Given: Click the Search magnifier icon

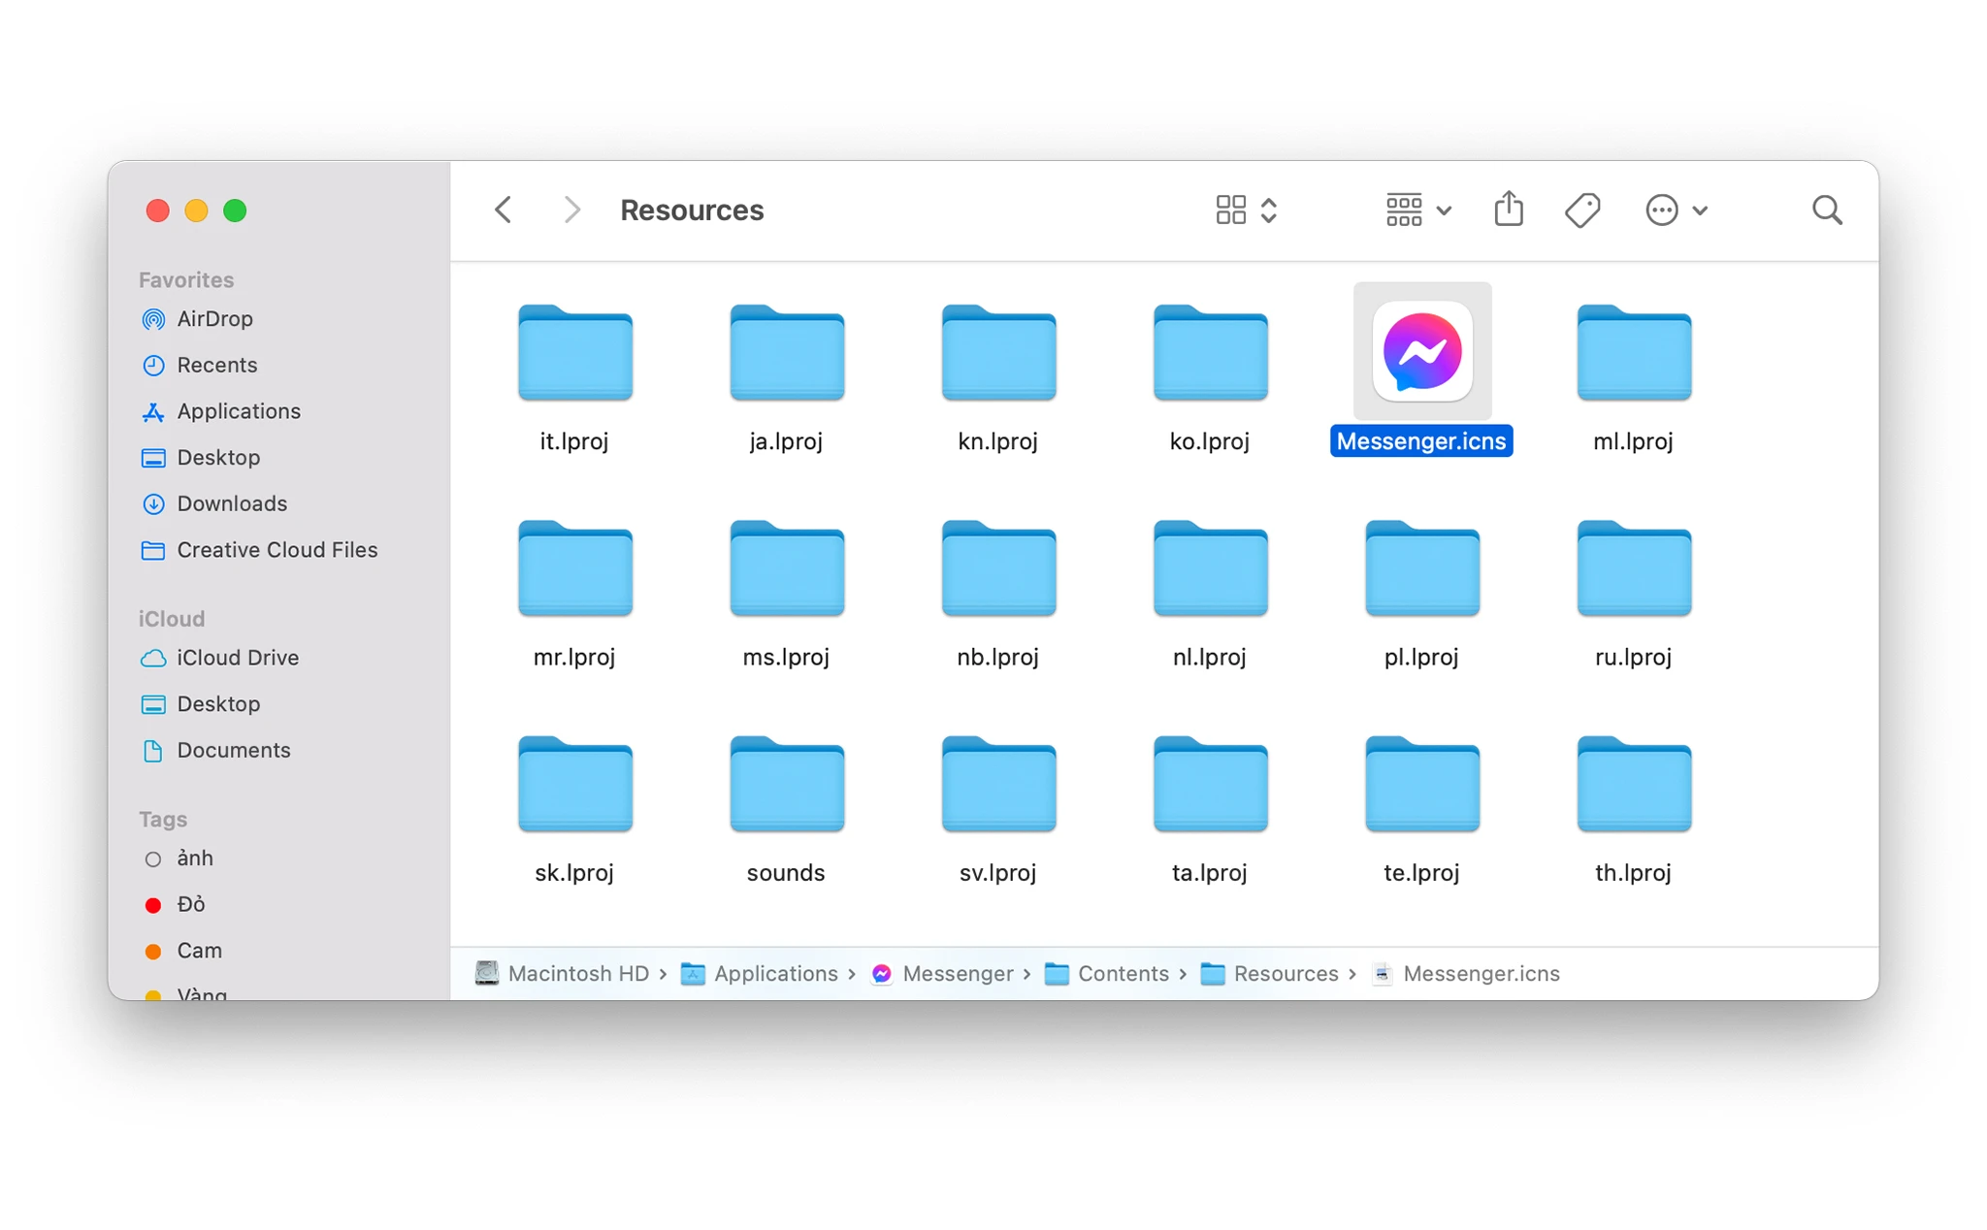Looking at the screenshot, I should tap(1827, 210).
